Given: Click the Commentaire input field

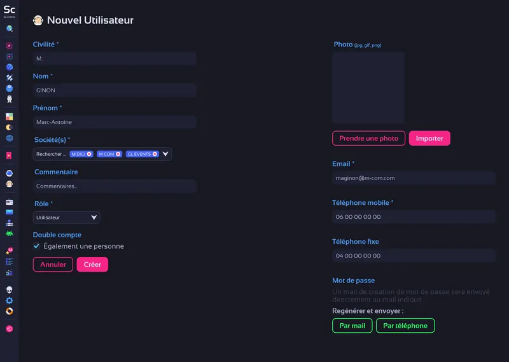Looking at the screenshot, I should (115, 186).
